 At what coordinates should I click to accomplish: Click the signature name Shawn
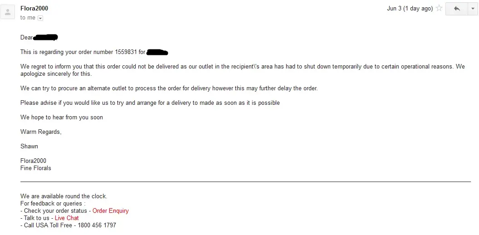29,147
